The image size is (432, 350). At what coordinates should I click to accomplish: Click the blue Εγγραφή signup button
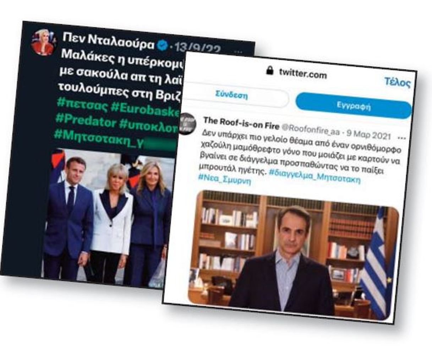pyautogui.click(x=354, y=106)
